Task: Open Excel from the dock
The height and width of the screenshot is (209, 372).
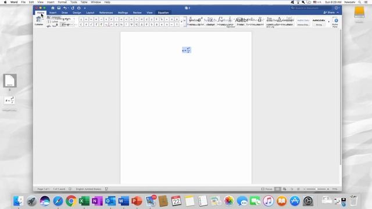Action: pyautogui.click(x=84, y=201)
